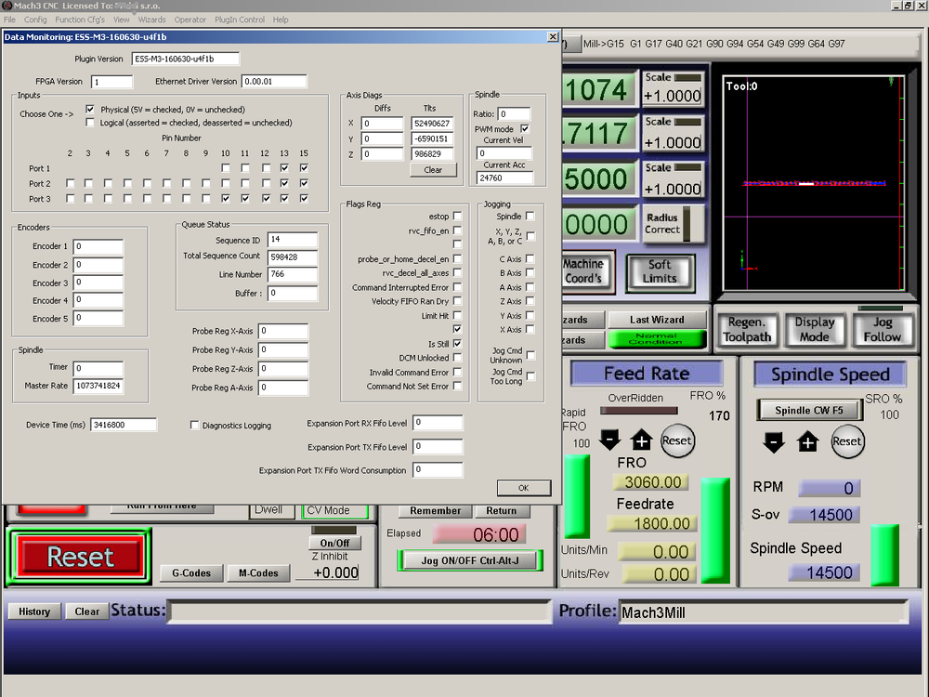Lower spindle speed with minus arrow
Screen dimensions: 929x697
774,441
